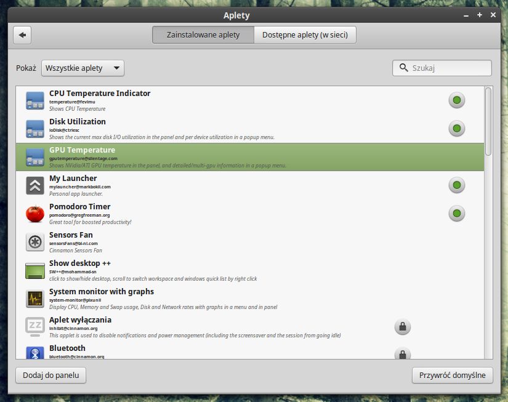Switch to Zainstalowane aplety tab
This screenshot has height=402, width=508.
tap(203, 34)
